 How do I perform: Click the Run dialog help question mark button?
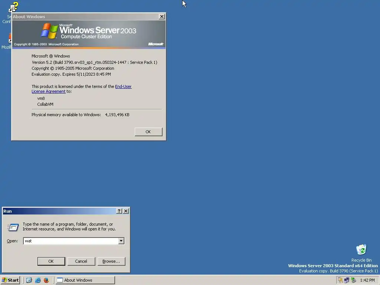click(x=119, y=211)
